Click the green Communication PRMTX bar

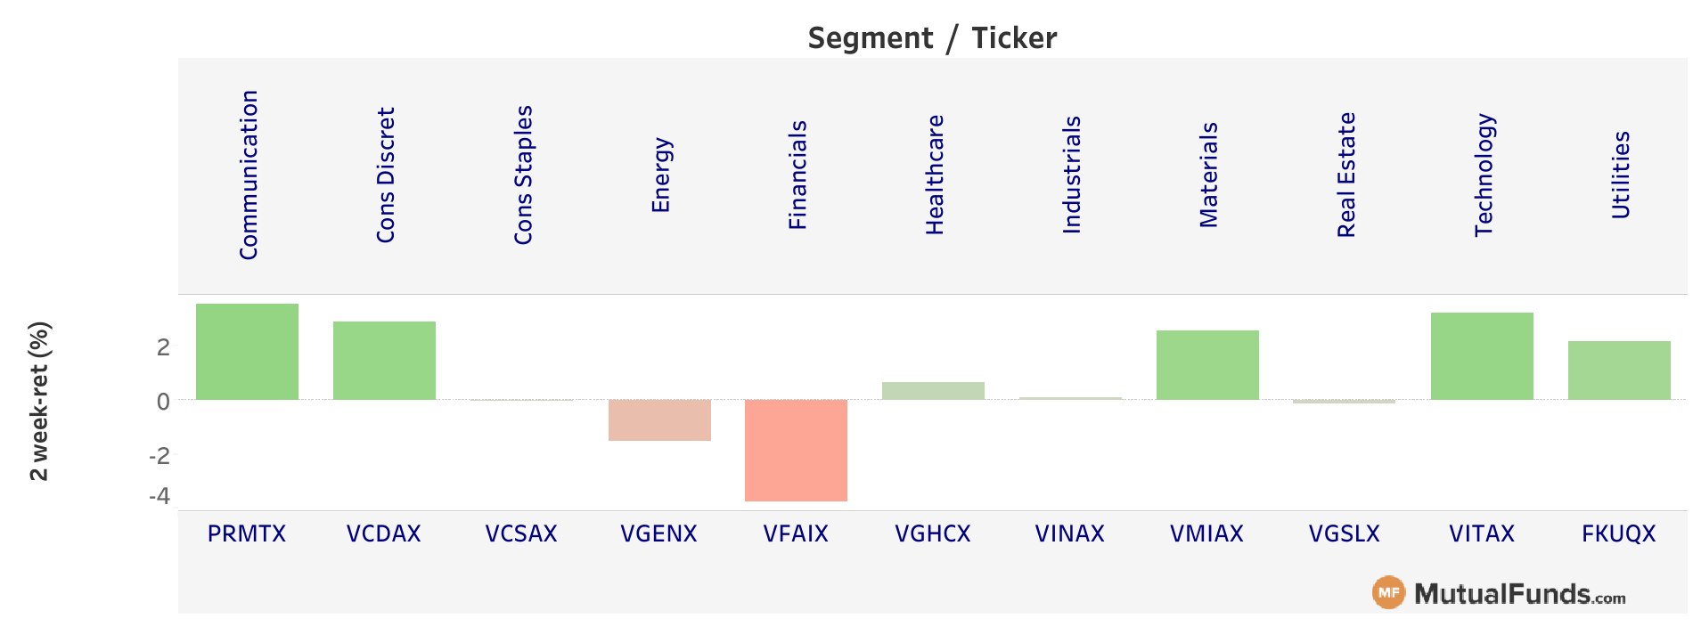tap(247, 352)
